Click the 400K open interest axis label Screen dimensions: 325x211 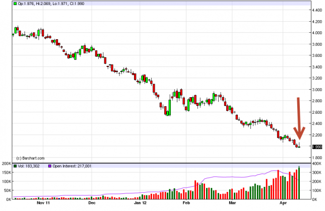tap(317, 164)
